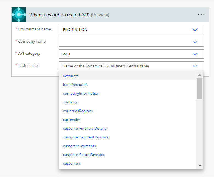Choose currencies from the table list
Viewport: 214px width, 179px height.
click(x=72, y=120)
